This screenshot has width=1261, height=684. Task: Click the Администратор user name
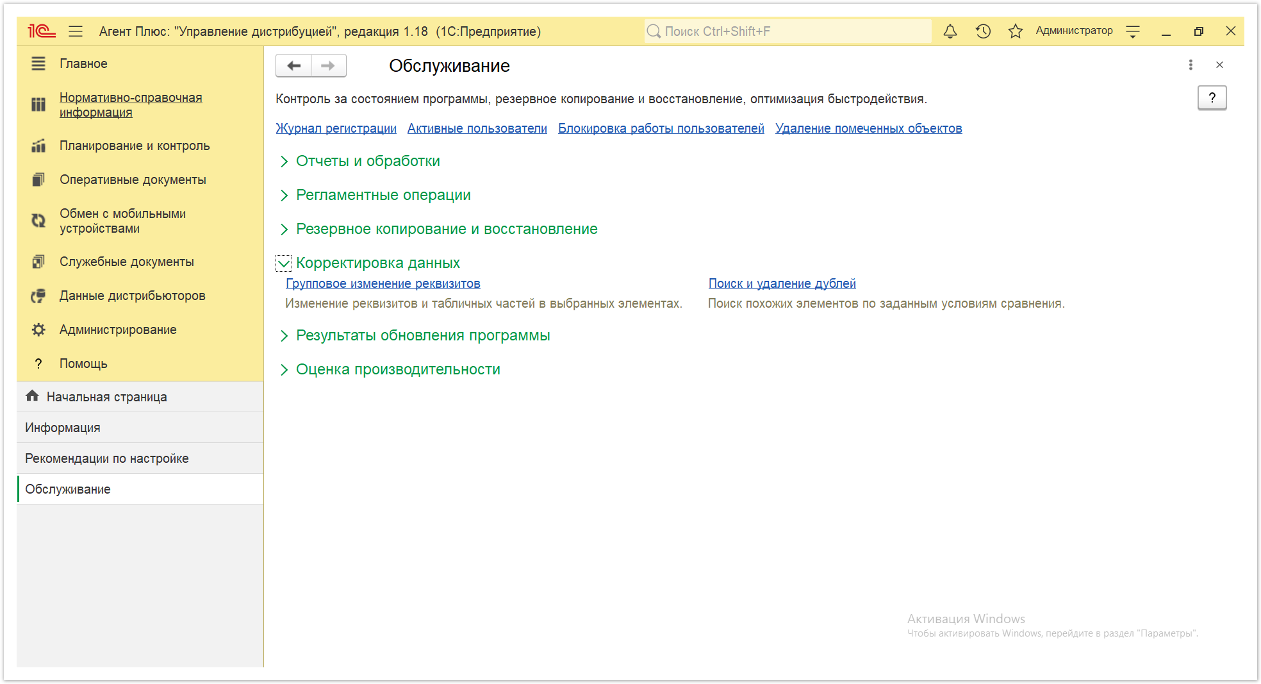[x=1074, y=31]
